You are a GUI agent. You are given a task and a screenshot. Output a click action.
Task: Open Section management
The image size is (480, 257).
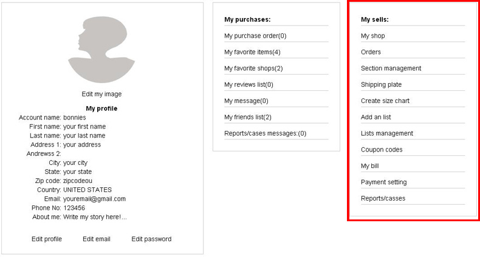click(x=391, y=68)
